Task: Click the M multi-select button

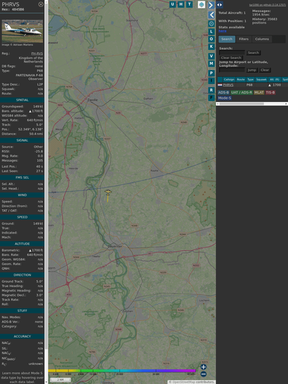Action: coord(211,64)
